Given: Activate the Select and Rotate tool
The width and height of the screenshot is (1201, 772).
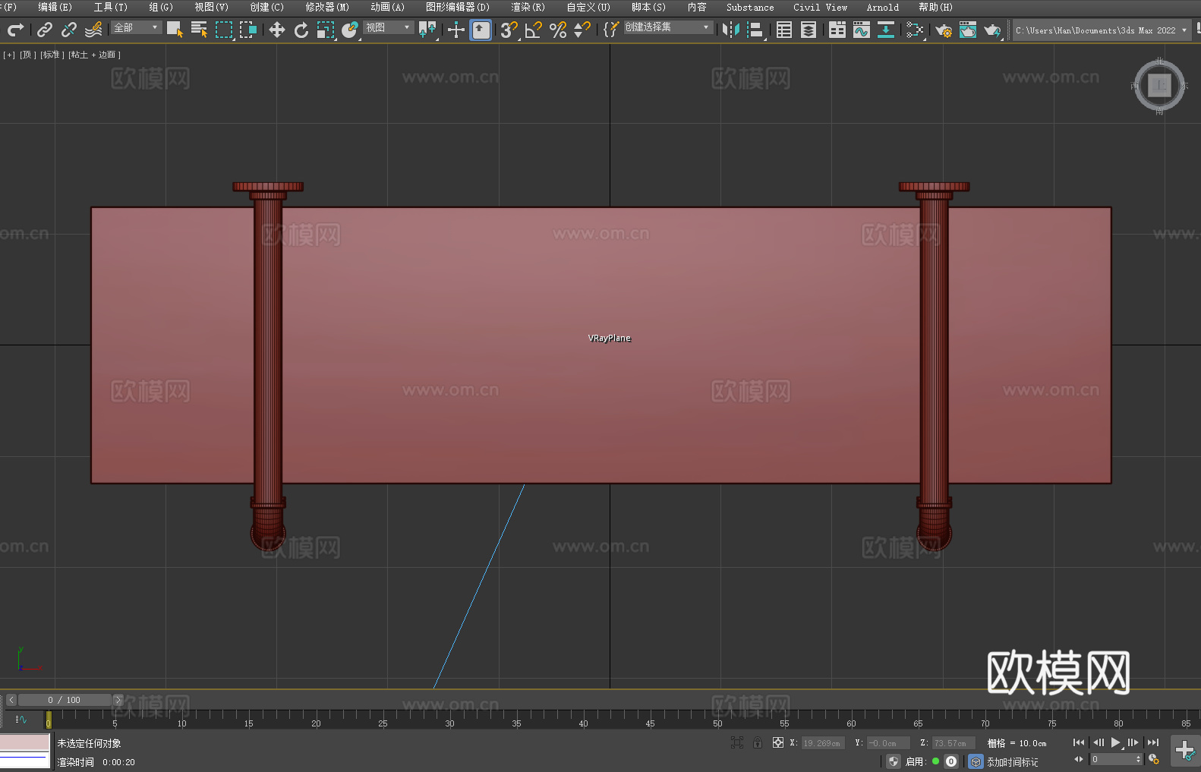Looking at the screenshot, I should pos(301,30).
